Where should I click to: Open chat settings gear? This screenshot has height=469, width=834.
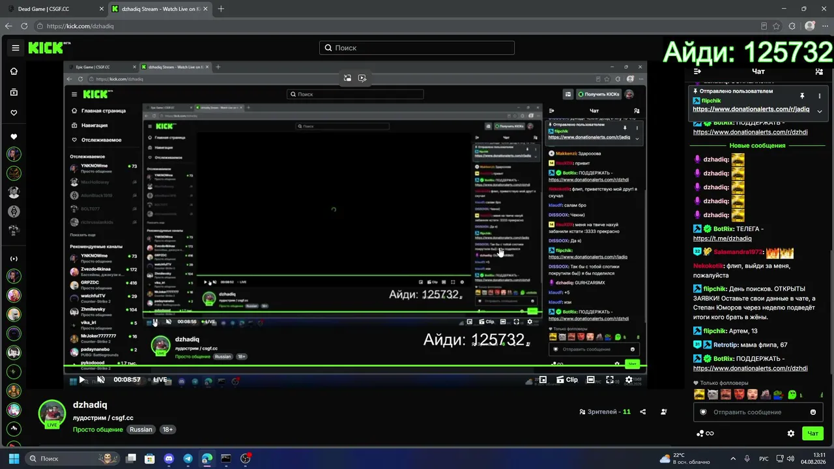pyautogui.click(x=791, y=433)
